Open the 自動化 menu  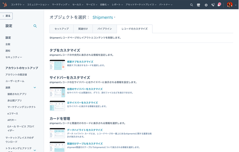tap(104, 4)
